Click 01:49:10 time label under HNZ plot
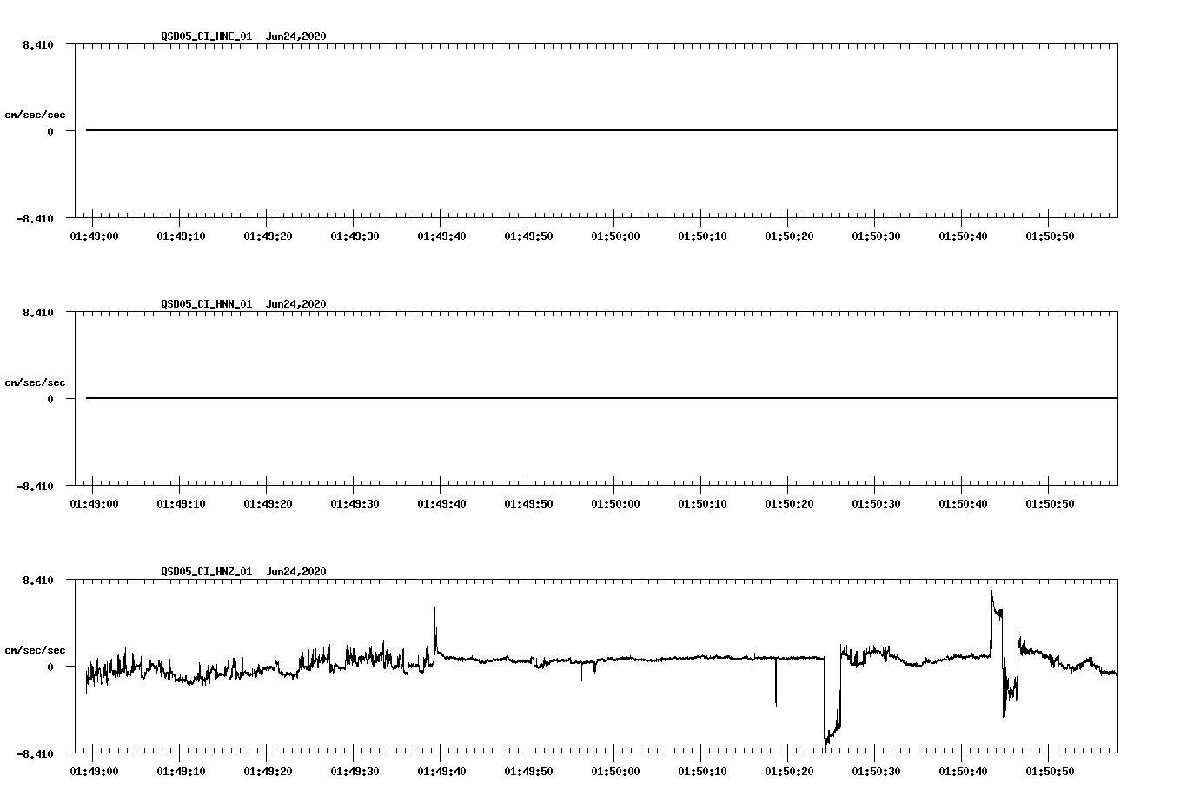This screenshot has height=803, width=1180. [181, 772]
